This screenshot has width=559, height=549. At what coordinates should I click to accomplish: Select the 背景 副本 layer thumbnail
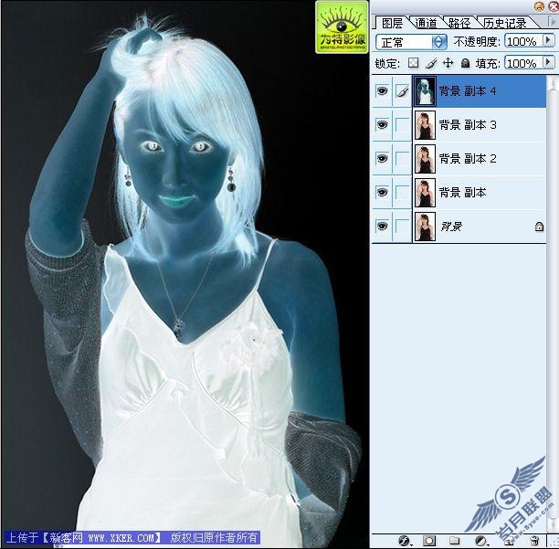pyautogui.click(x=425, y=193)
